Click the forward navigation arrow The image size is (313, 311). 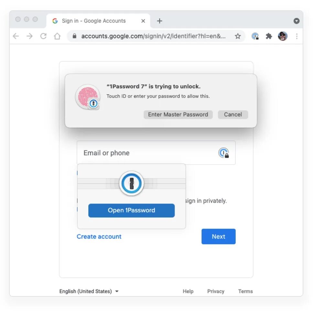tap(29, 36)
